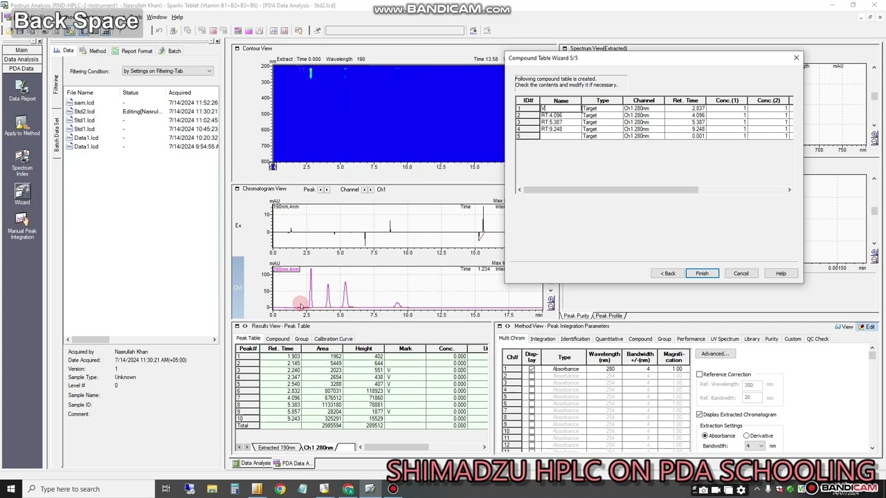Image resolution: width=886 pixels, height=498 pixels.
Task: Select the Std2.lcd file icon
Action: [x=70, y=111]
